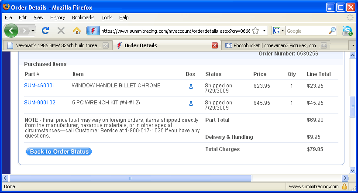358x193 pixels.
Task: Open part link SUM-460001
Action: 39,86
